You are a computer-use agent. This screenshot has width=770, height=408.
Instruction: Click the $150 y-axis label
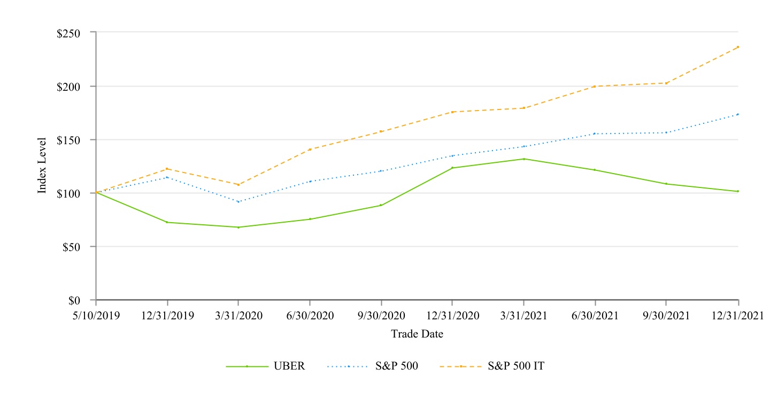tap(68, 140)
